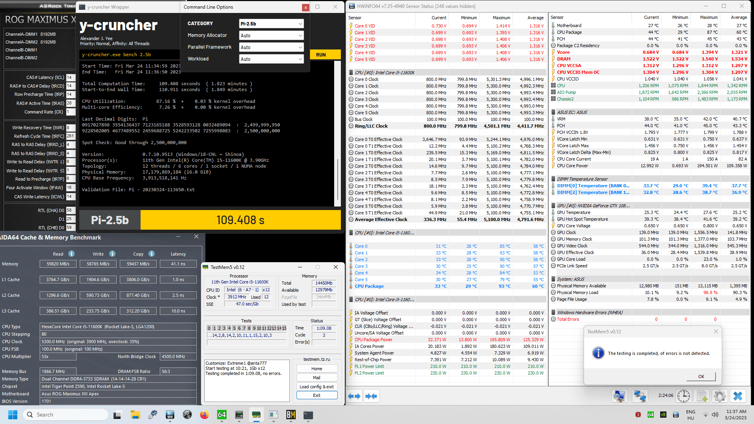Click the ENG HU language indicator
Screen dimensions: 754x424
coord(691,415)
